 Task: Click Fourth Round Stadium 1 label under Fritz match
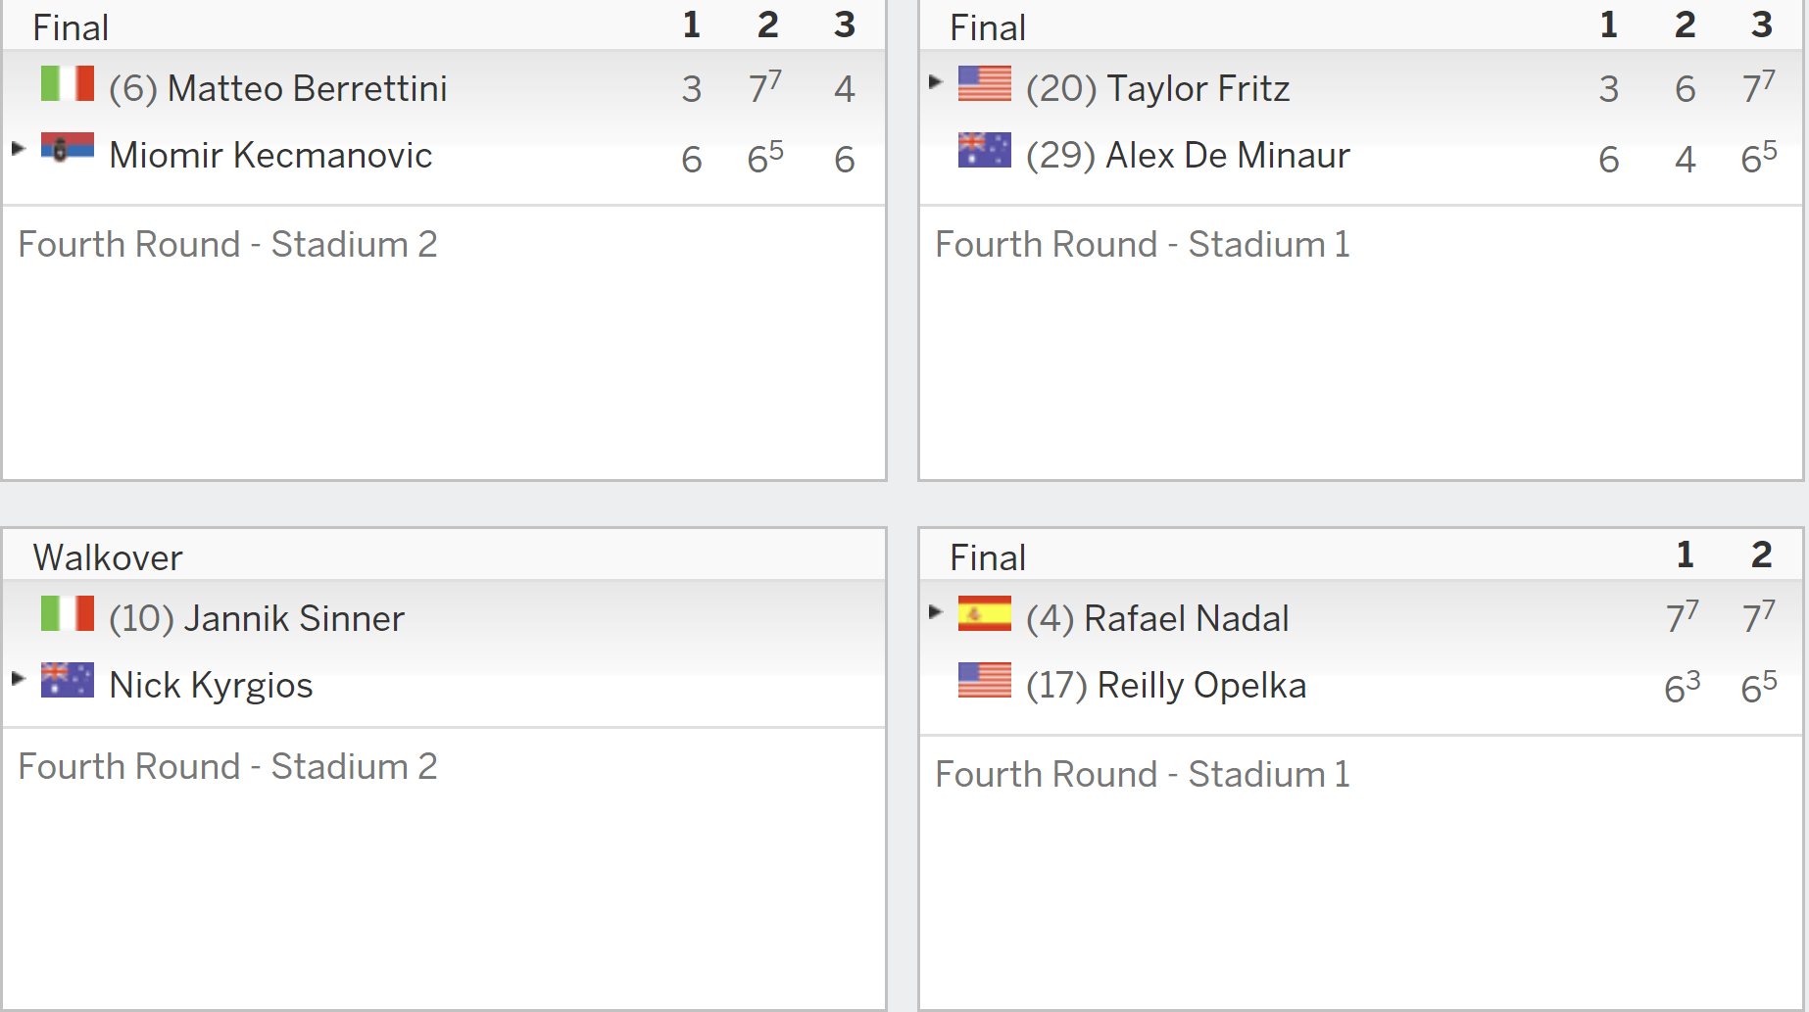tap(1143, 244)
